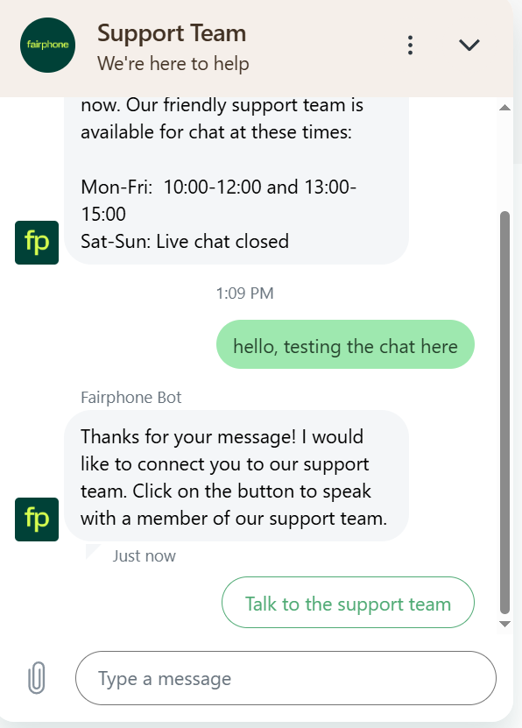Select the green 'hello, testing the chat here' bubble
The image size is (522, 728).
[345, 344]
